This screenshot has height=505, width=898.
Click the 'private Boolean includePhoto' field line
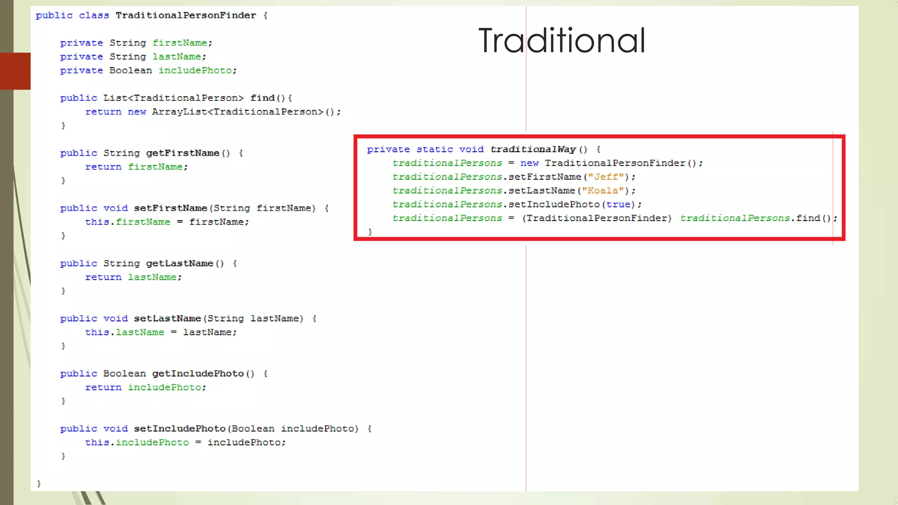tap(148, 71)
